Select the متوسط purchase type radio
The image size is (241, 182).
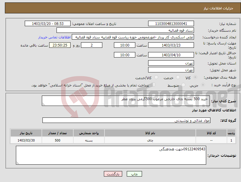183,85
